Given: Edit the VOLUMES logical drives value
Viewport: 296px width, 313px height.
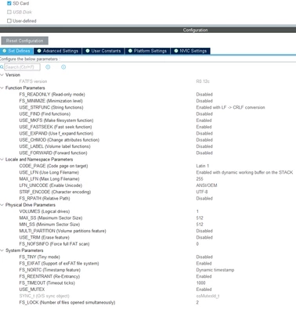Looking at the screenshot, I should coord(197,211).
